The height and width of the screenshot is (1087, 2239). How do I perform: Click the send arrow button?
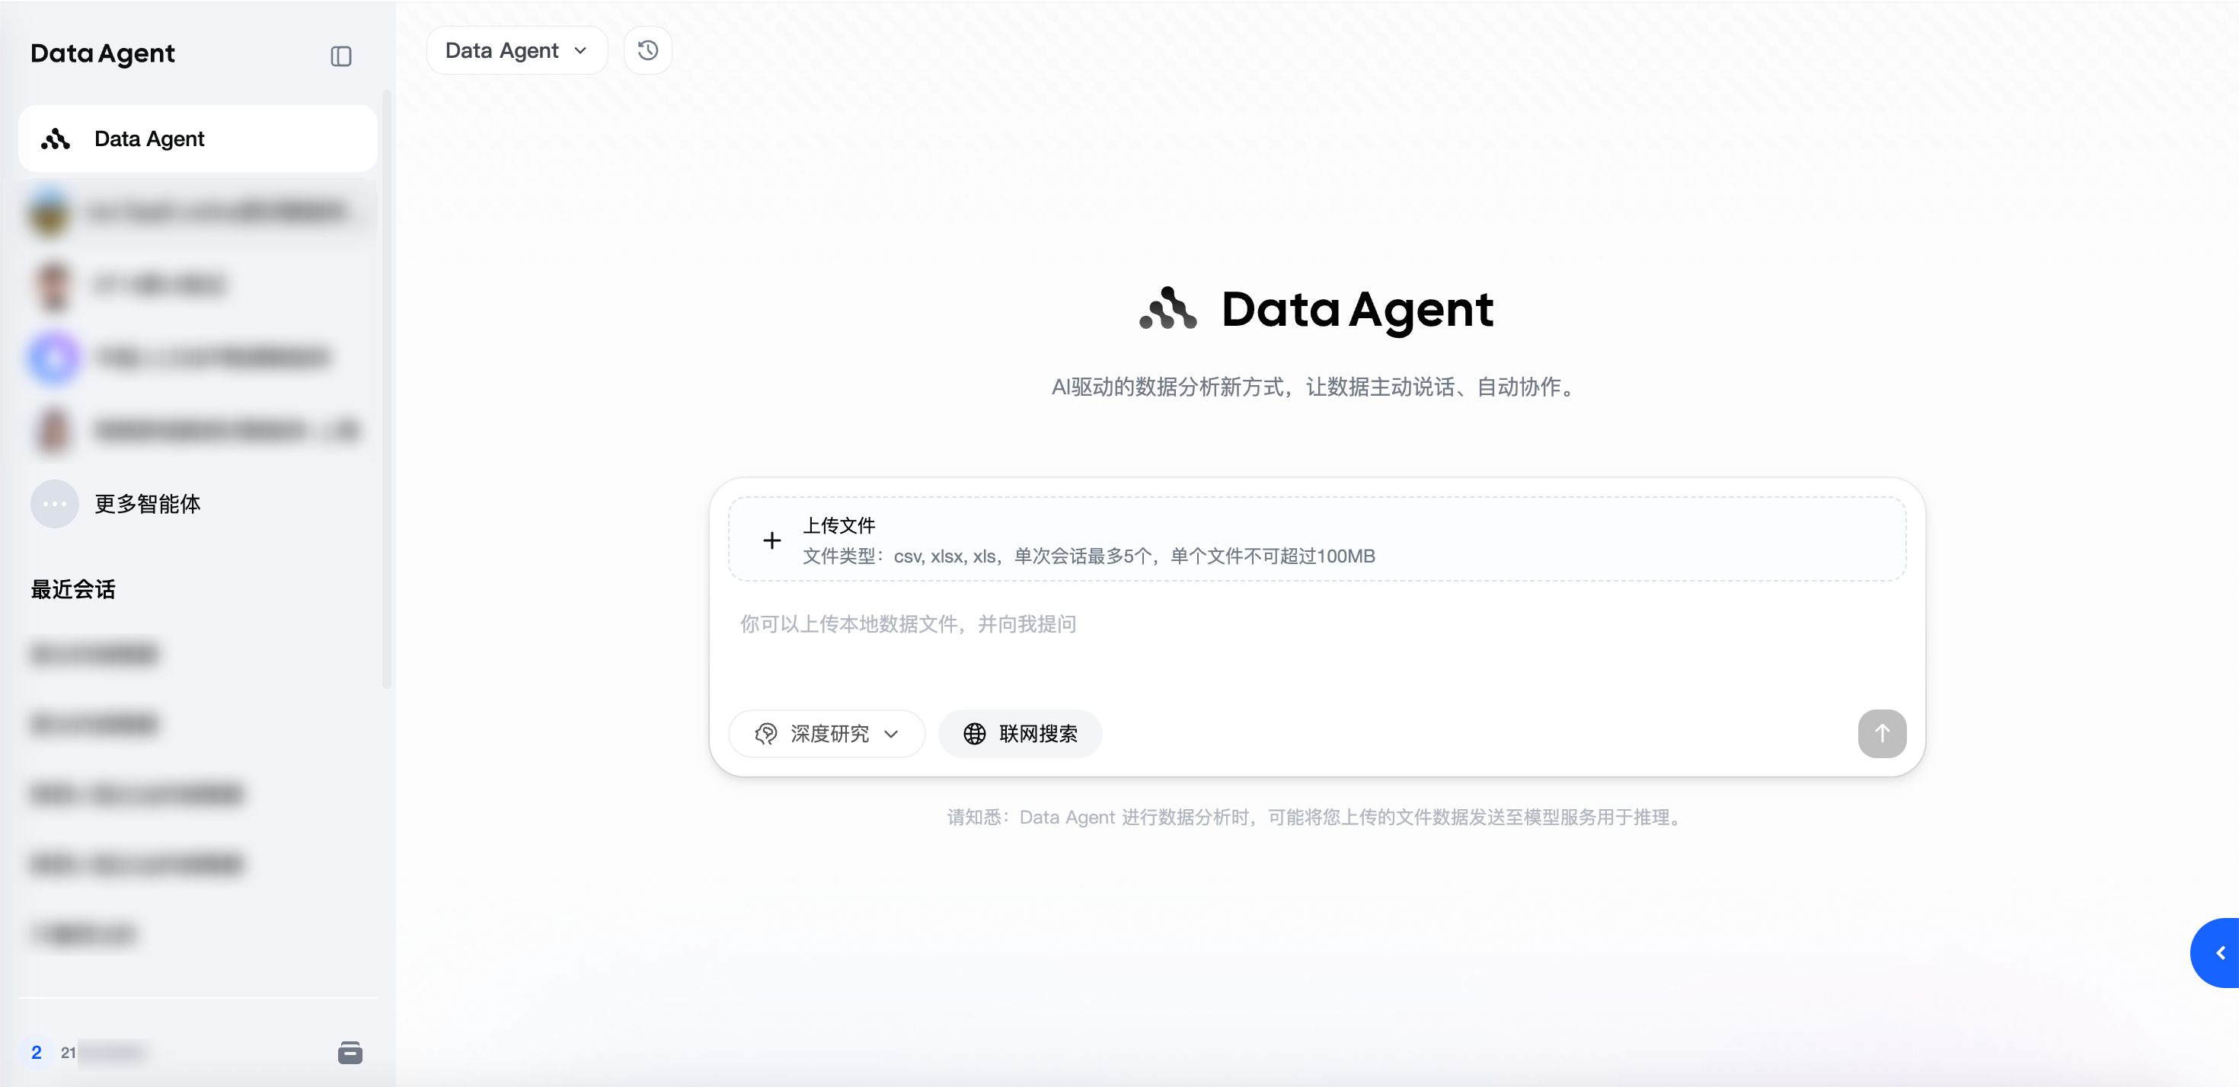click(x=1881, y=733)
